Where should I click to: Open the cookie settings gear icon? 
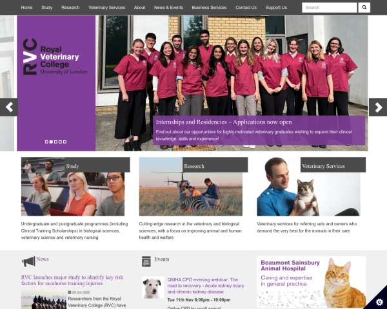(x=379, y=302)
